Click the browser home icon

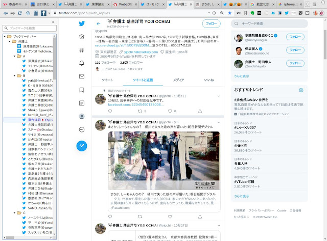tap(28, 13)
